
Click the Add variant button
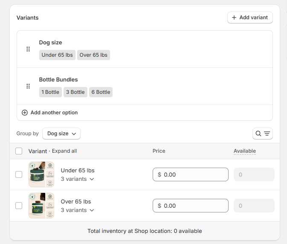click(x=250, y=17)
